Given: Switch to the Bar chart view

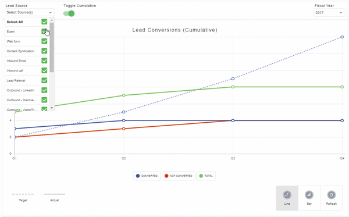Looking at the screenshot, I should tap(309, 198).
